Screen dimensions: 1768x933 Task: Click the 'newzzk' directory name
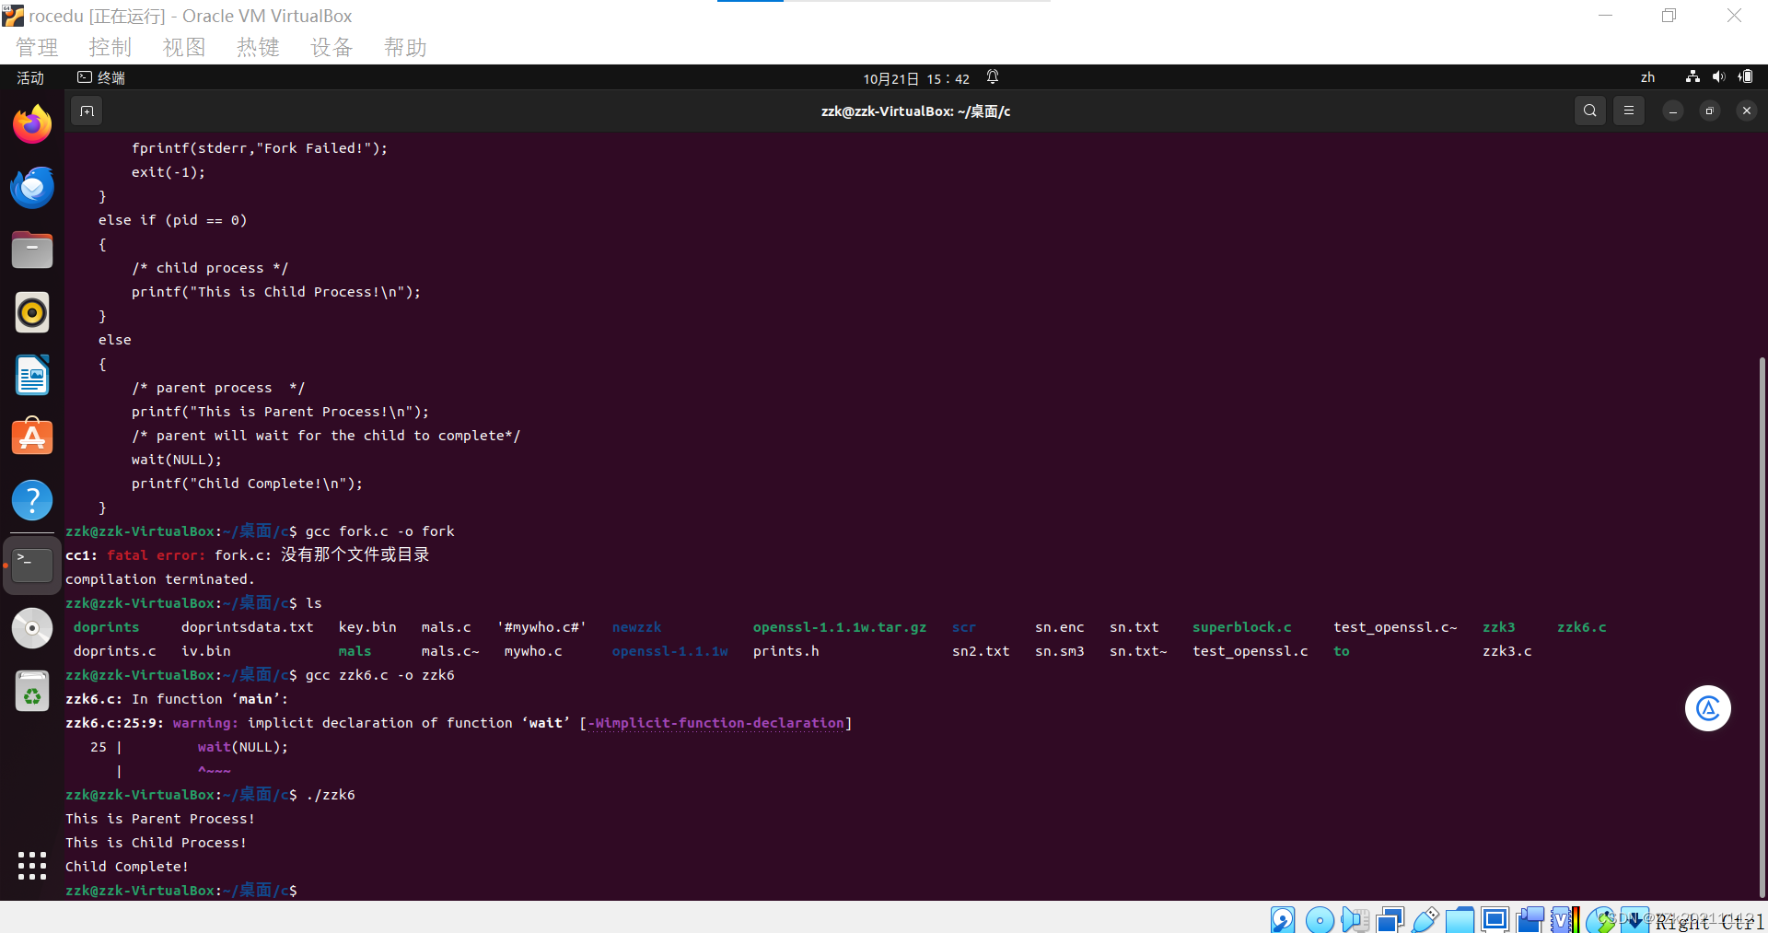coord(636,627)
